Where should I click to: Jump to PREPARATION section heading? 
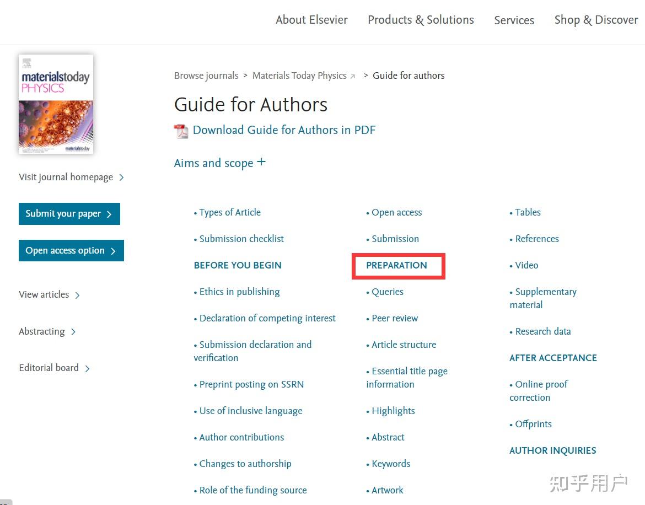396,265
